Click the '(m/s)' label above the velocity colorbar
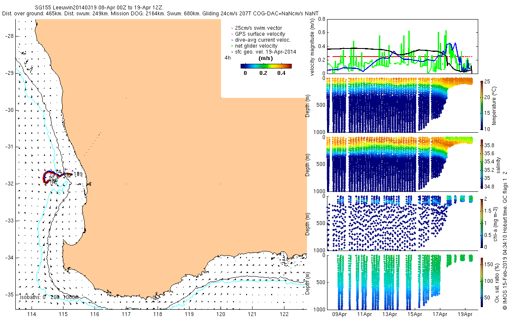Screen dimensions: 511x319 [x=266, y=58]
